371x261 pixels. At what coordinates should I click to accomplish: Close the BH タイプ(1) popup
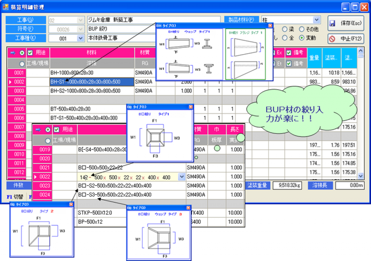click(270, 26)
